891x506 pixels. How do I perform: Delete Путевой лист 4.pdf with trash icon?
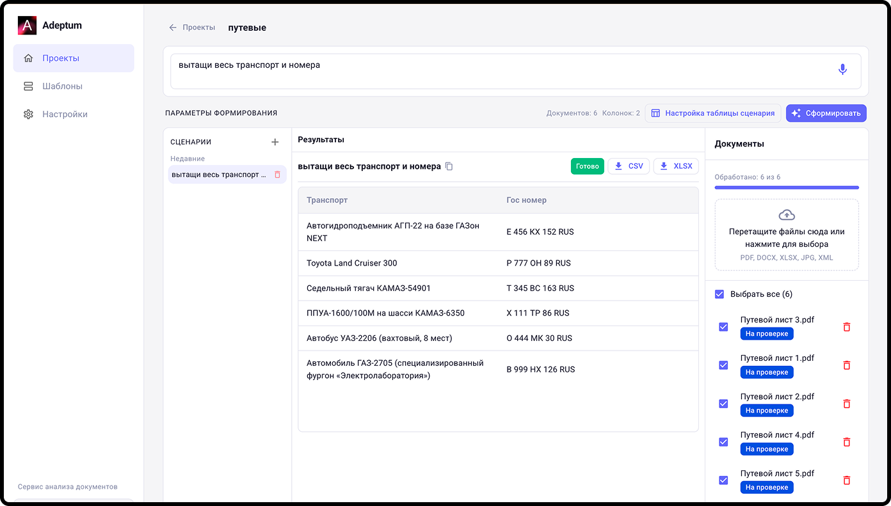[x=847, y=442]
